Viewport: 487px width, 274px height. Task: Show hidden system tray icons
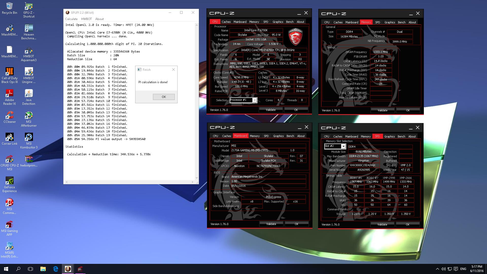437,269
